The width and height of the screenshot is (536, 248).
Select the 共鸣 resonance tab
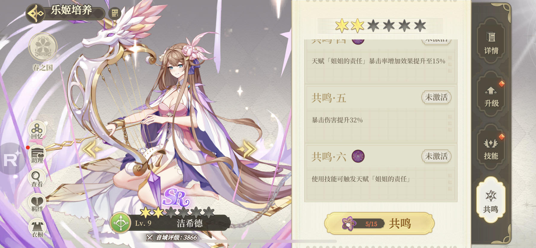pyautogui.click(x=491, y=200)
